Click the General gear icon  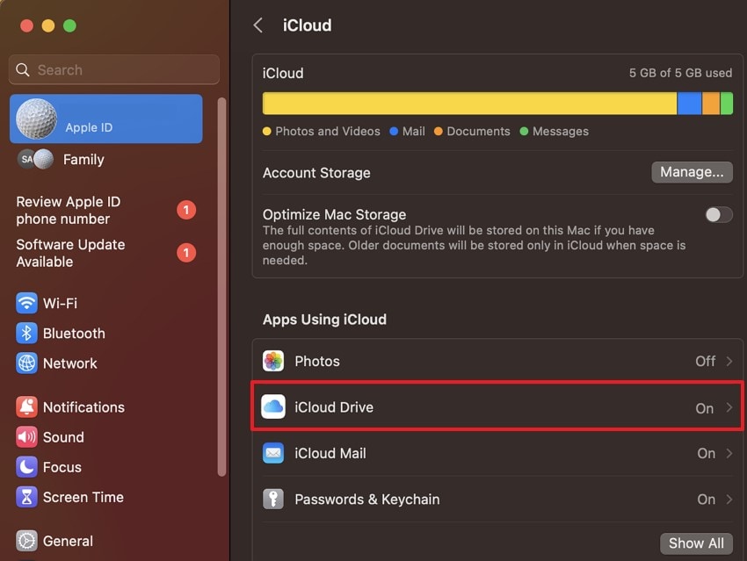(x=26, y=541)
